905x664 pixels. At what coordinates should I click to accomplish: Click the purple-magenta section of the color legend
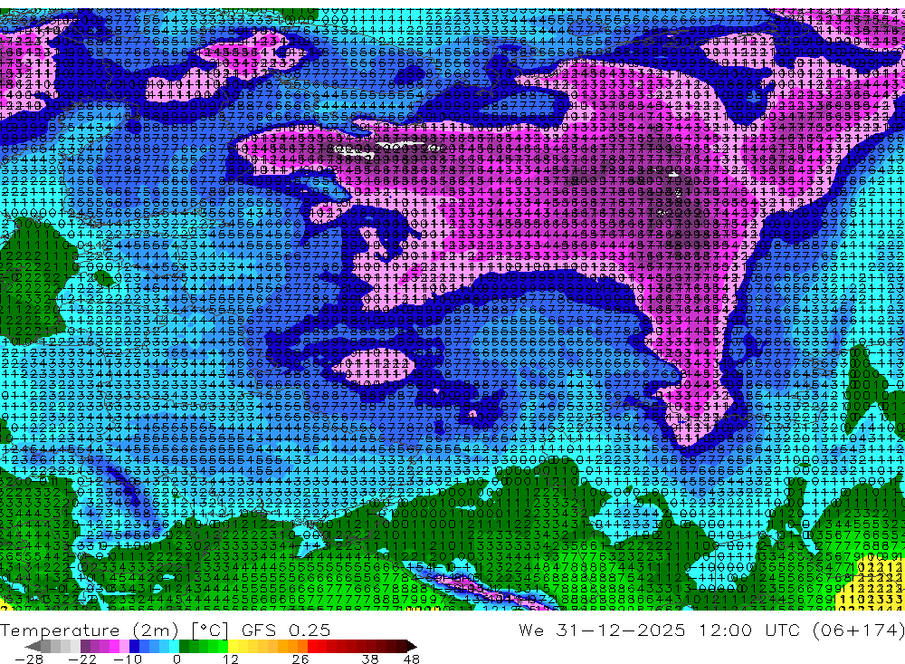click(x=104, y=646)
